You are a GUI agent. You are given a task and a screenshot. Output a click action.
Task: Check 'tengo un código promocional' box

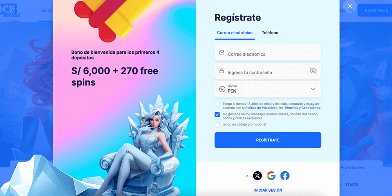point(217,125)
